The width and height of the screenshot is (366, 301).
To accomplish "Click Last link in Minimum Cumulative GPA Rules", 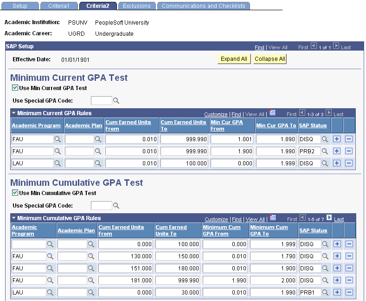I will pyautogui.click(x=339, y=219).
